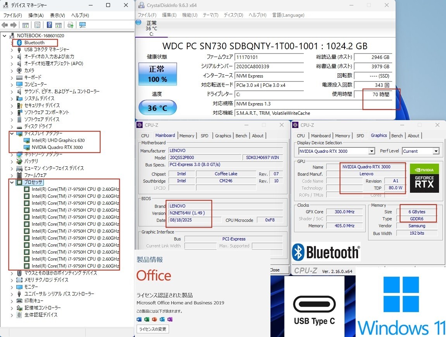
Task: Click the ライセンスの変更 button
Action: (x=153, y=329)
